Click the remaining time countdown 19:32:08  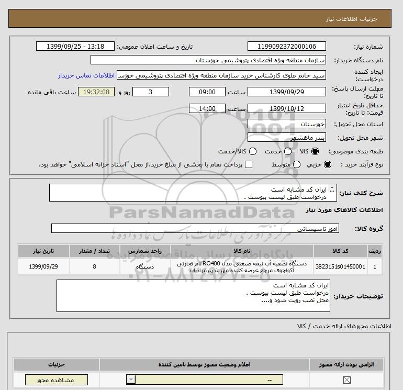pyautogui.click(x=96, y=92)
